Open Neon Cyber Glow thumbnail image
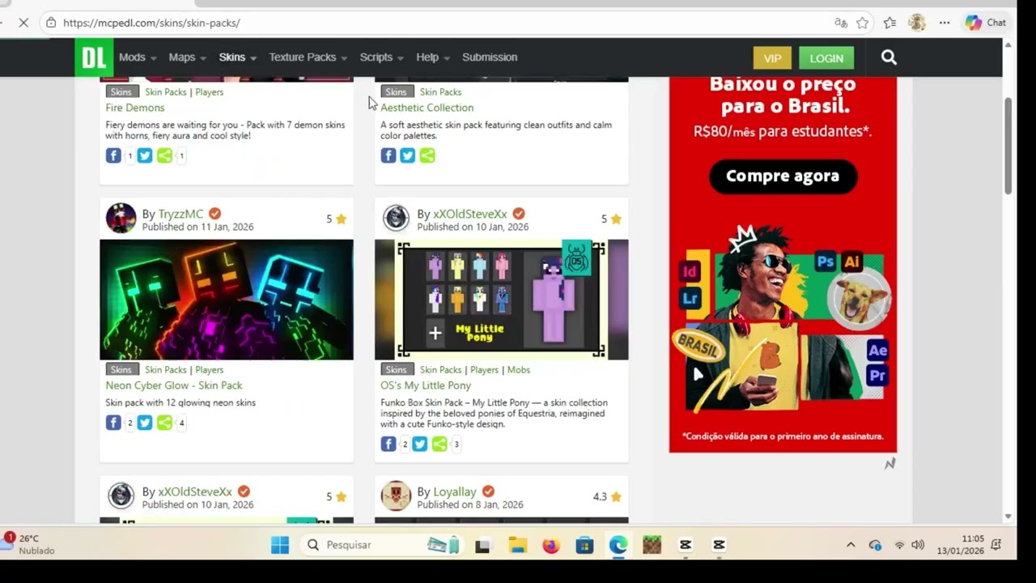The height and width of the screenshot is (583, 1036). [x=227, y=300]
